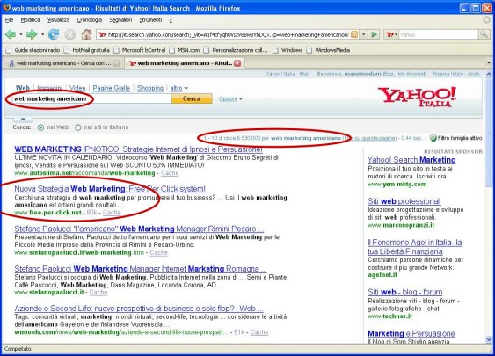Switch to the Pagine Gialle tab
This screenshot has width=495, height=356.
(x=112, y=88)
